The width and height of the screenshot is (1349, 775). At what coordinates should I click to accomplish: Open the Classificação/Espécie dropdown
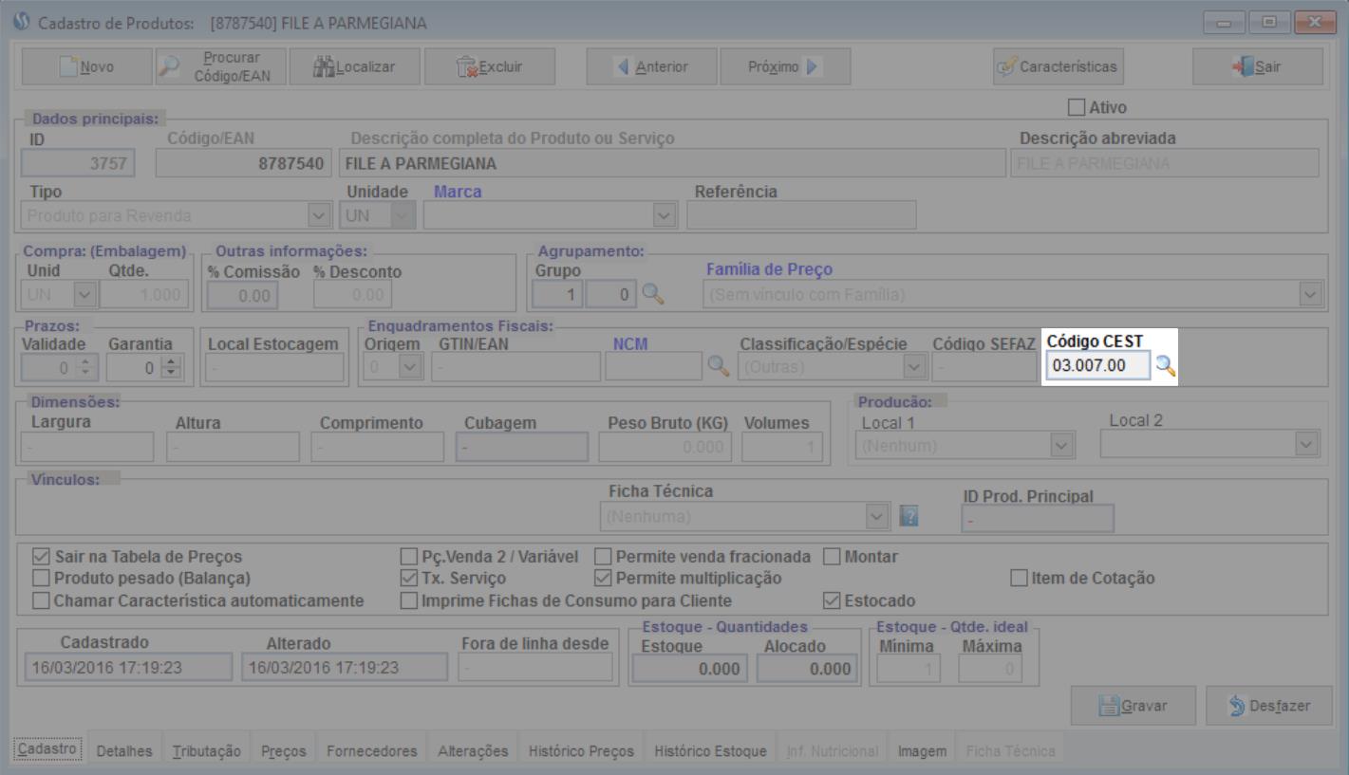click(x=915, y=366)
